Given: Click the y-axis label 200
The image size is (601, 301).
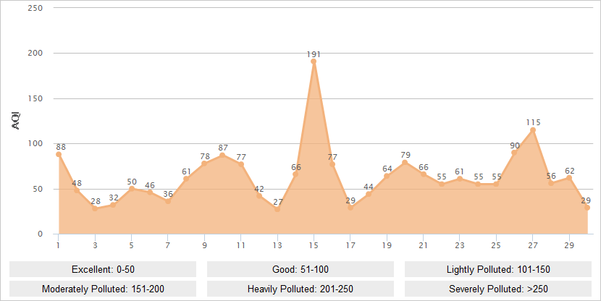Looking at the screenshot, I should [35, 54].
